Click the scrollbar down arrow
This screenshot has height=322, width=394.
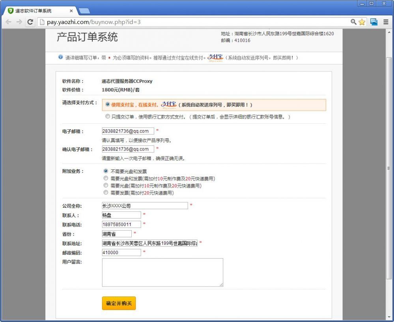pos(389,317)
